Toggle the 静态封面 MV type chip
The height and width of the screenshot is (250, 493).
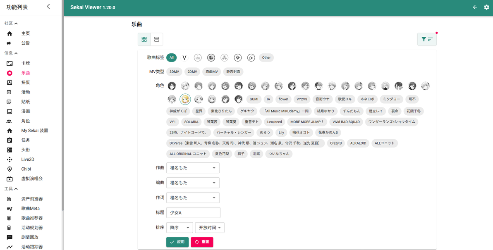233,71
